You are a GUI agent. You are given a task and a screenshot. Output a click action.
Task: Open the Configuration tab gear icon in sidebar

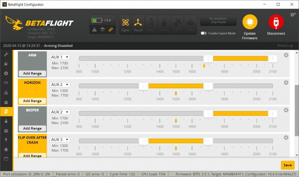pyautogui.click(x=6, y=73)
